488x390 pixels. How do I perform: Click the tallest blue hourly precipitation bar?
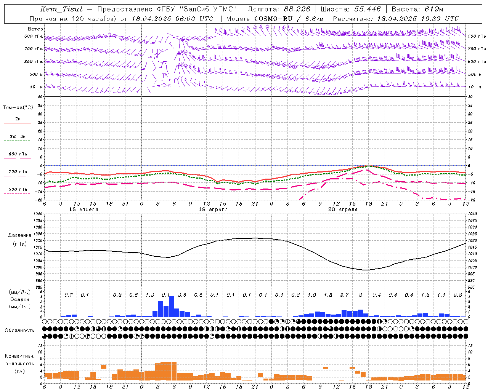pyautogui.click(x=172, y=307)
